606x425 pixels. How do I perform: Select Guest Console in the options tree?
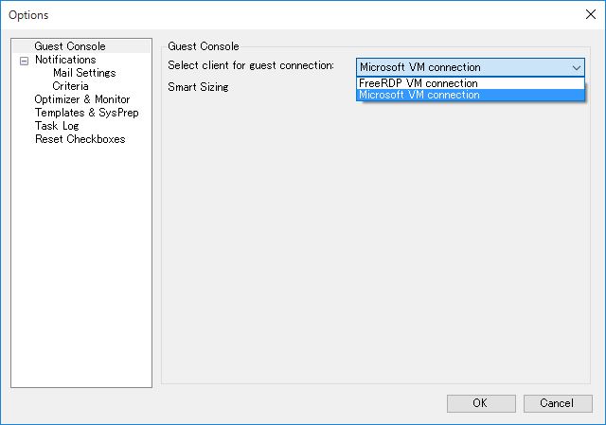(70, 46)
